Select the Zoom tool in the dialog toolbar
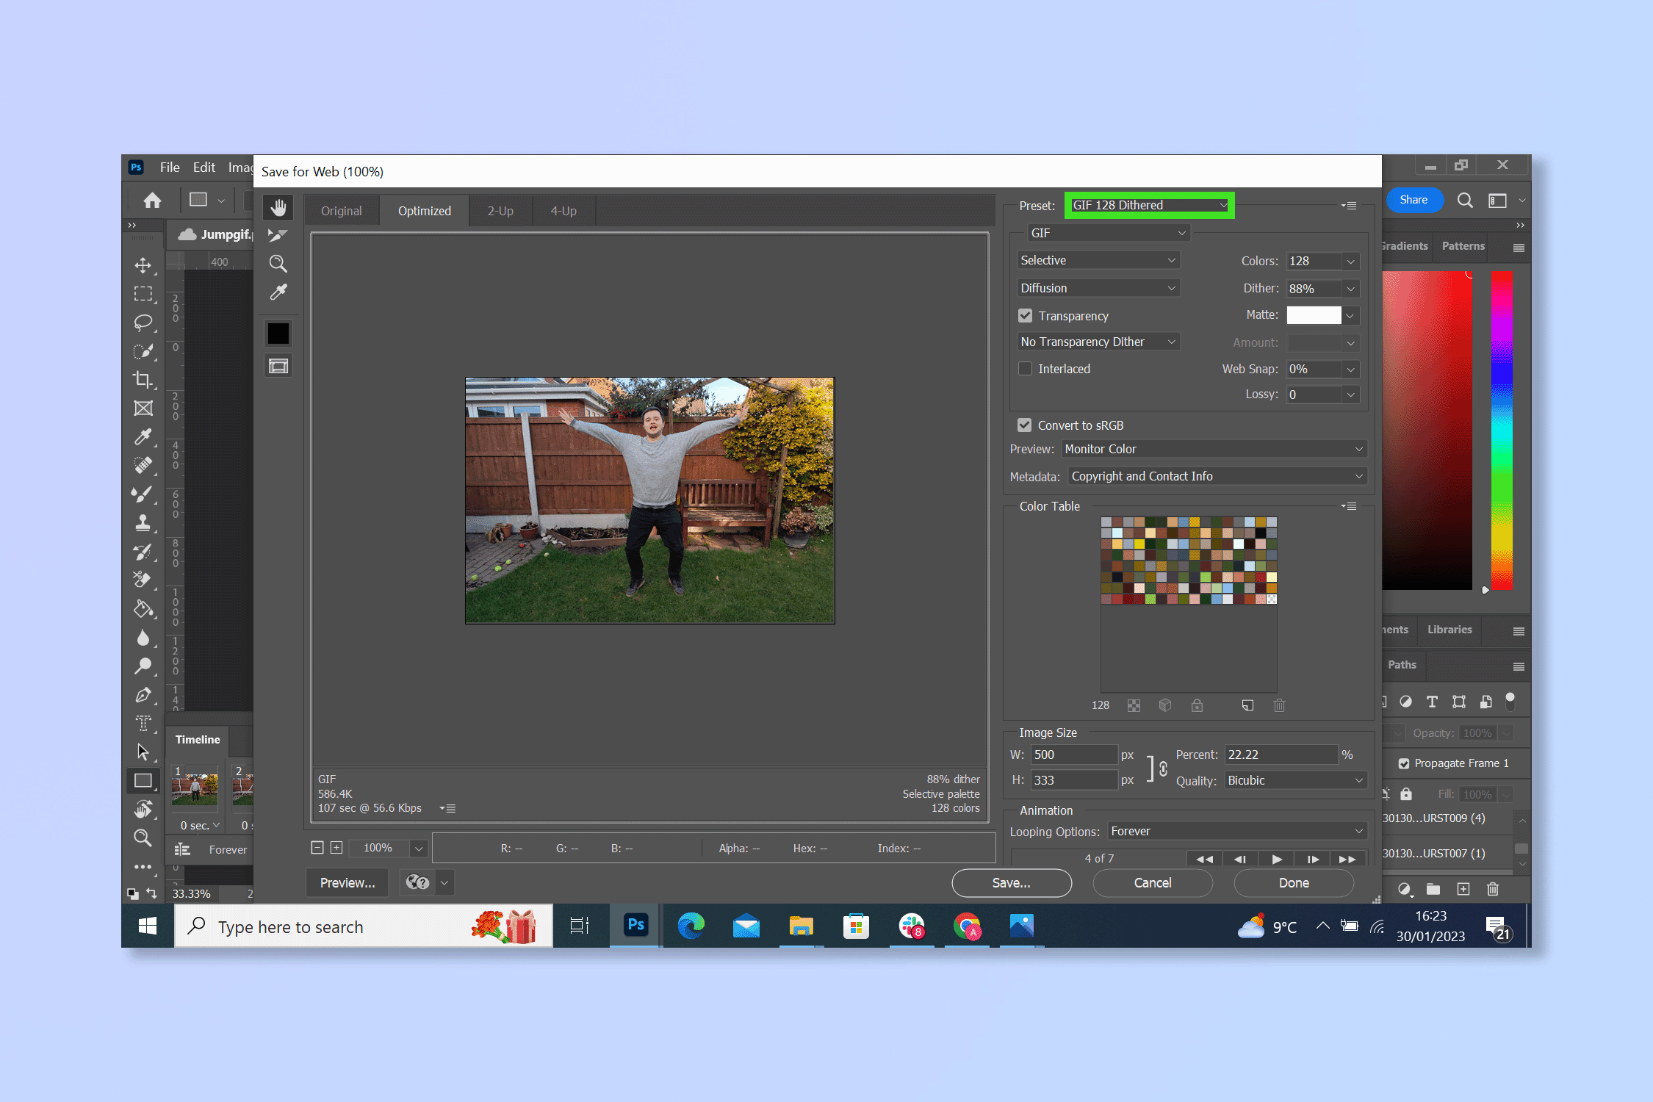The width and height of the screenshot is (1653, 1102). click(x=278, y=263)
